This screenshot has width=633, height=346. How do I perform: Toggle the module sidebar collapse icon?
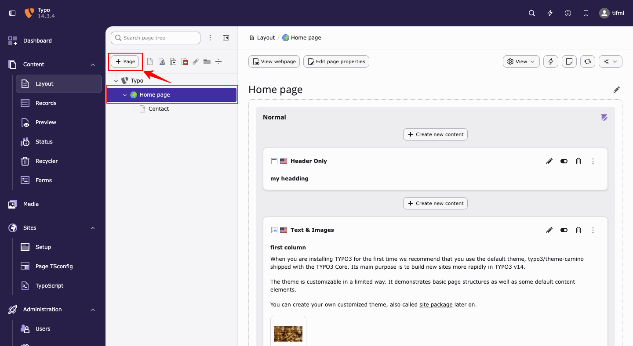[12, 13]
